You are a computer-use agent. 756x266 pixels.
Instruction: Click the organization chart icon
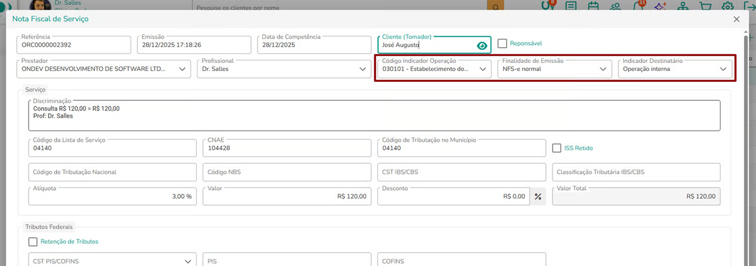[683, 6]
